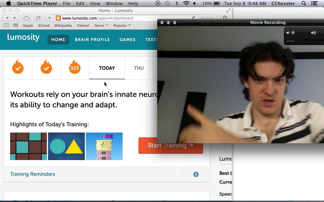The image size is (324, 202).
Task: Open the Wi-Fi status menu
Action: coord(186,3)
